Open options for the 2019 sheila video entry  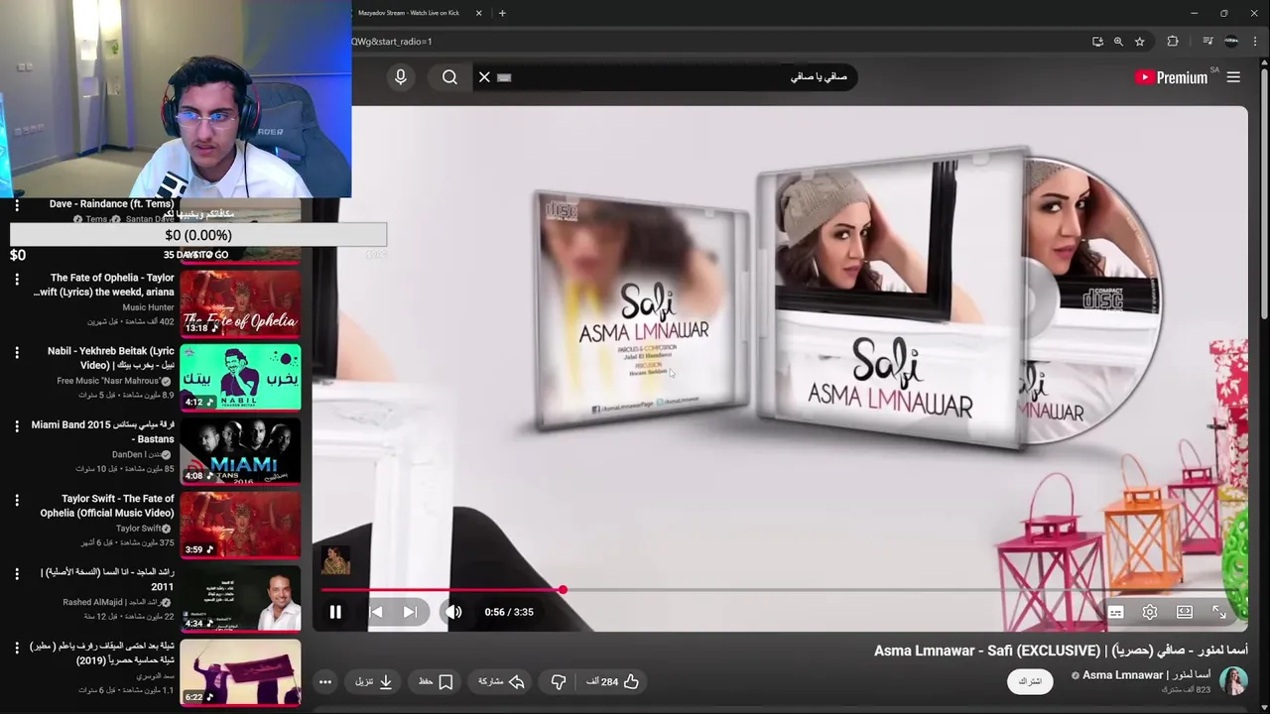[x=16, y=647]
